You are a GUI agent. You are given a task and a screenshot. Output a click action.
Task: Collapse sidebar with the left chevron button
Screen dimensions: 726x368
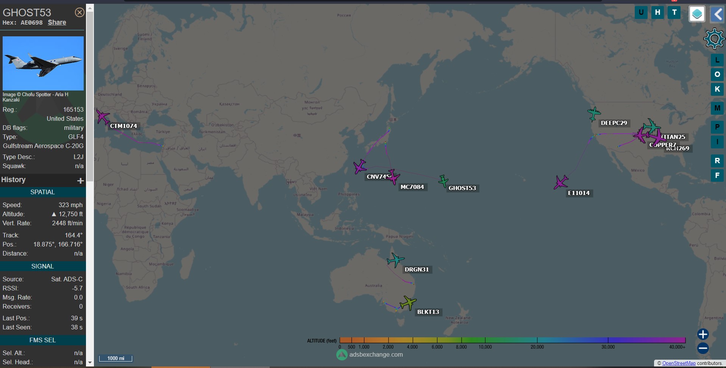click(717, 14)
